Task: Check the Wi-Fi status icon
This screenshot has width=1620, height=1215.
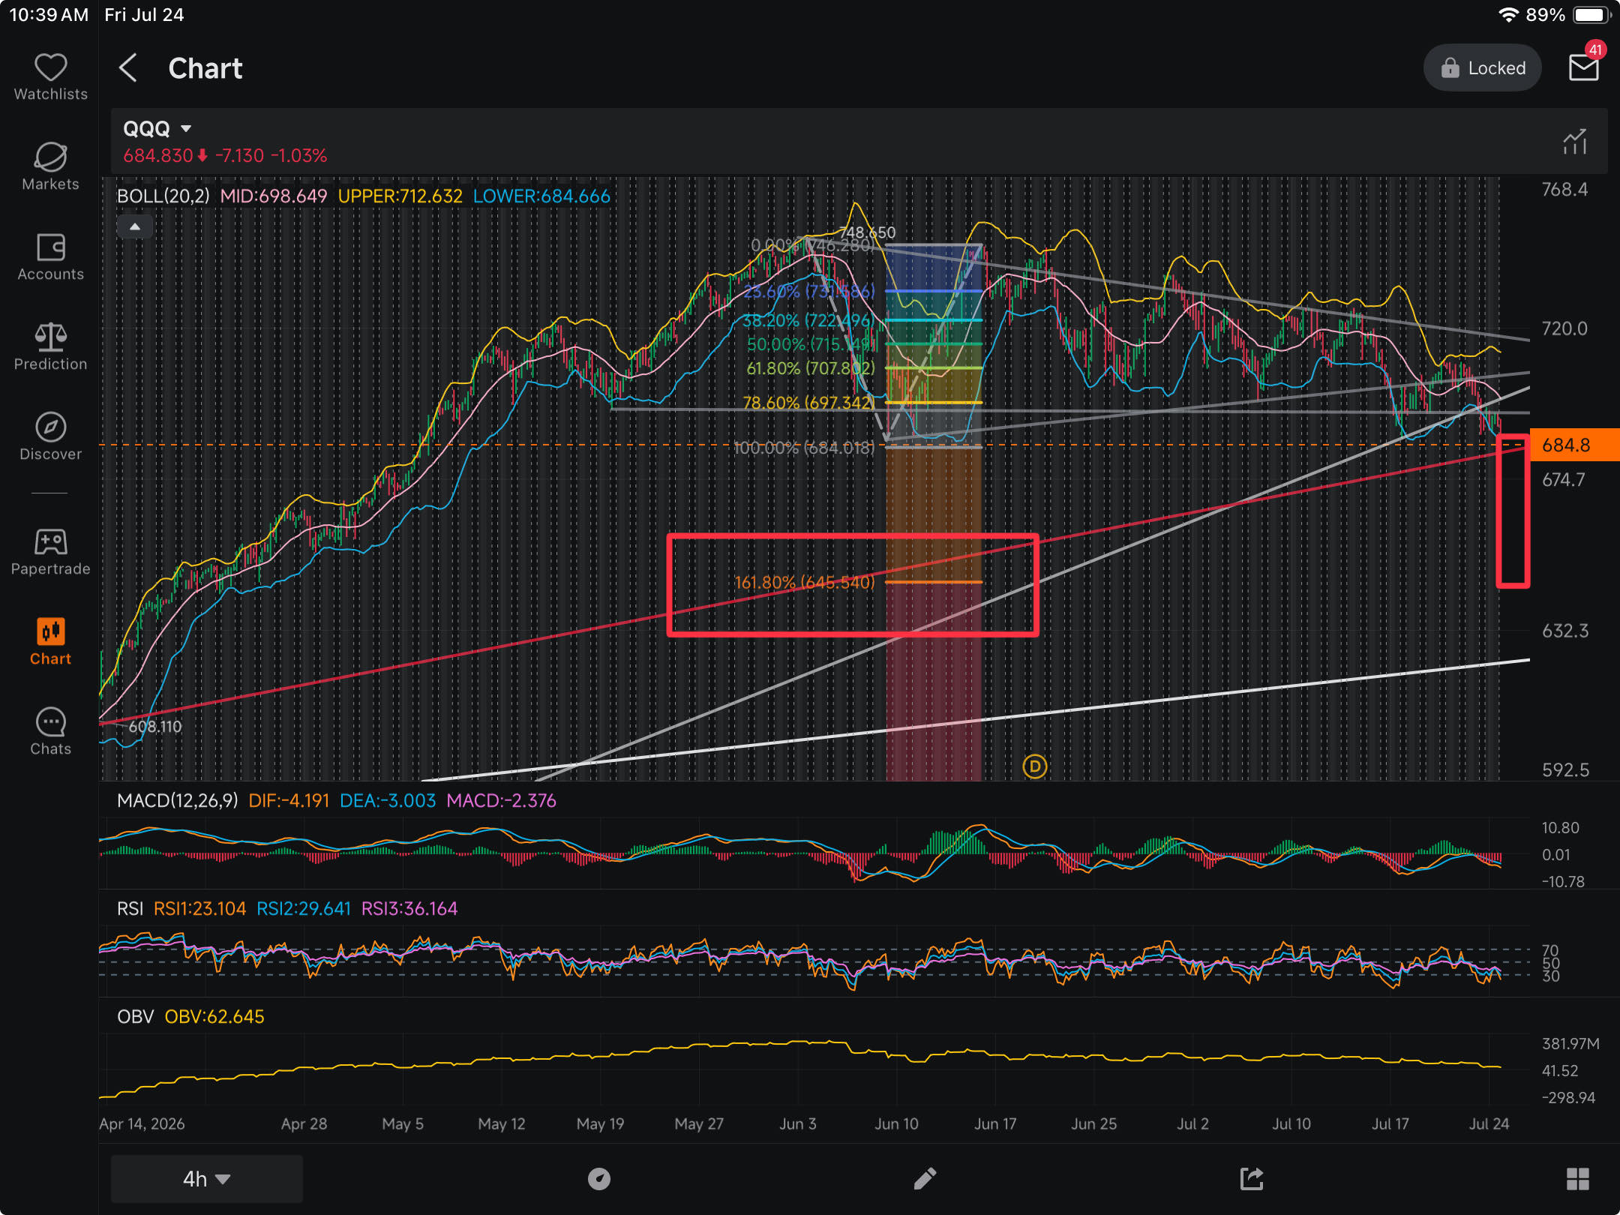Action: point(1508,15)
